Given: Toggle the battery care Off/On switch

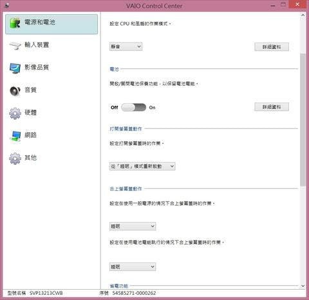Looking at the screenshot, I should coord(133,107).
